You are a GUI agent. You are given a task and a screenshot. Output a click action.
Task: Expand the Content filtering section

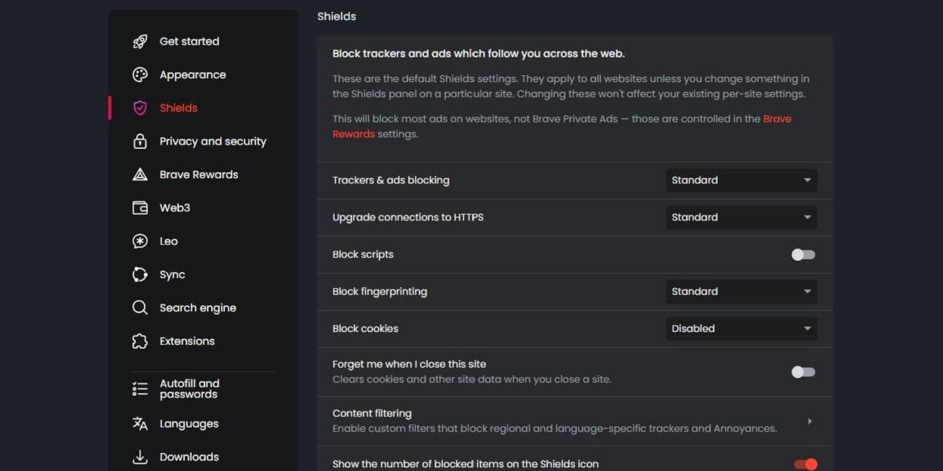click(x=810, y=421)
